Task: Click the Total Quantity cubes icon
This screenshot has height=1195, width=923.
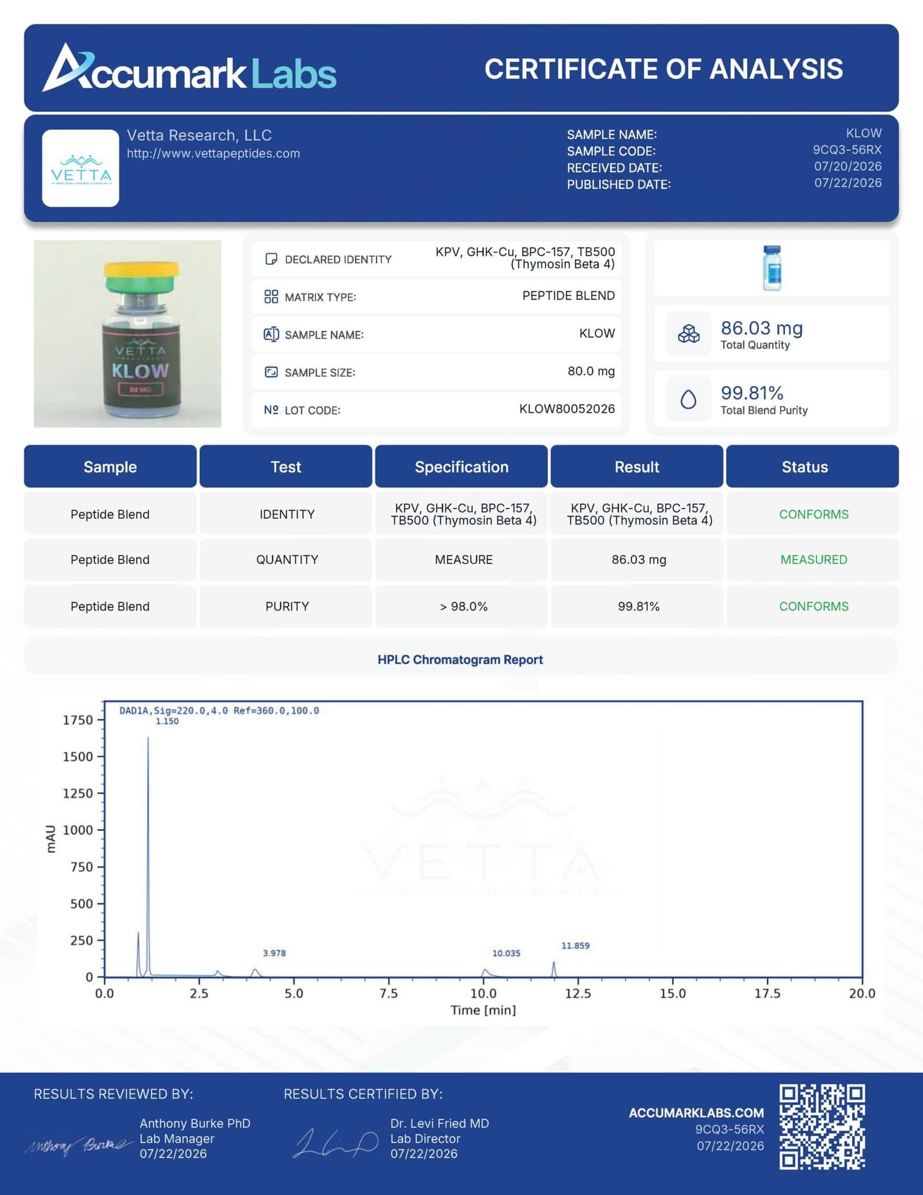Action: click(x=689, y=334)
